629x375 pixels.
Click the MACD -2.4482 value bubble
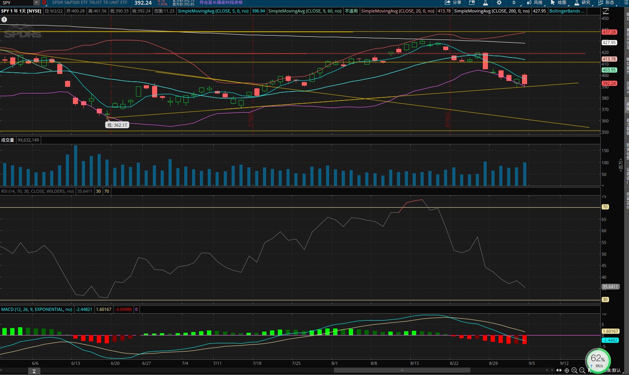click(610, 340)
